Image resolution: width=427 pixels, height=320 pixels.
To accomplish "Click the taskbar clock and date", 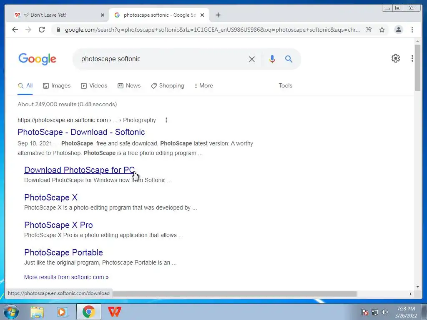I will (x=406, y=312).
